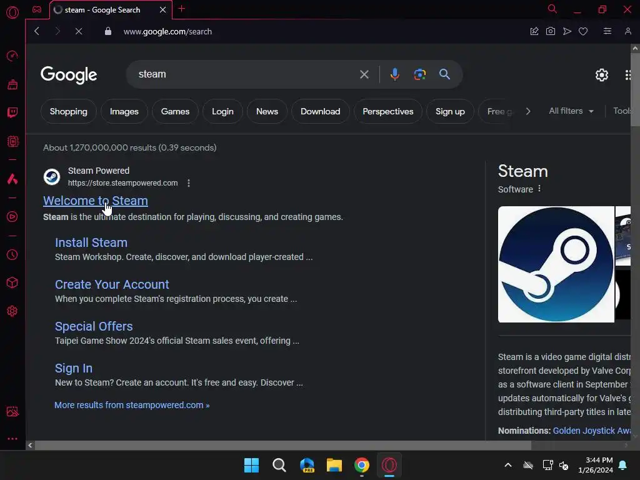
Task: Open Windows Start menu
Action: pos(251,465)
